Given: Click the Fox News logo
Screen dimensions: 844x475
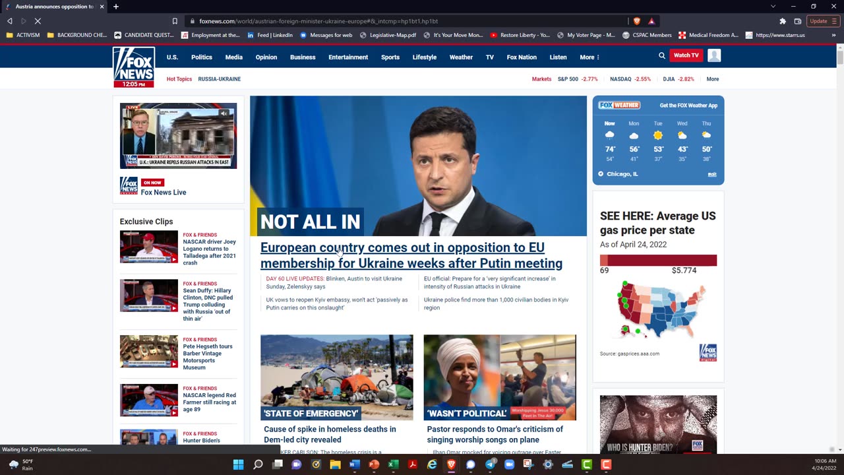Looking at the screenshot, I should click(134, 67).
